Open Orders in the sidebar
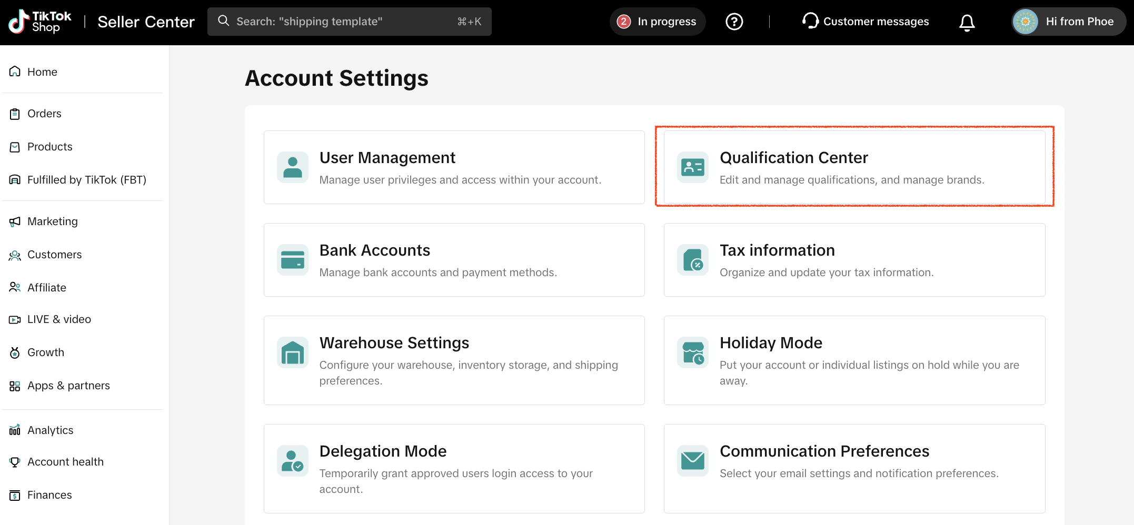Image resolution: width=1134 pixels, height=525 pixels. coord(44,114)
